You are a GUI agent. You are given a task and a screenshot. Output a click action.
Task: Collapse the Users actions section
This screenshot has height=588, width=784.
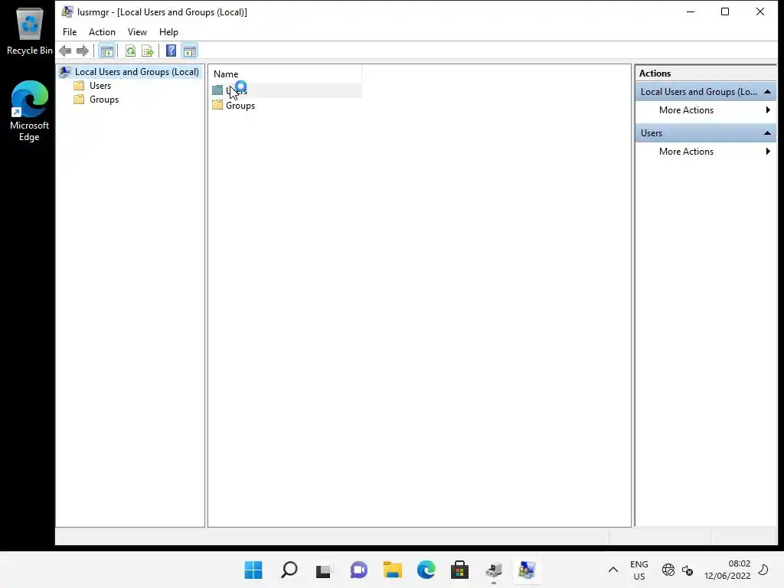767,133
